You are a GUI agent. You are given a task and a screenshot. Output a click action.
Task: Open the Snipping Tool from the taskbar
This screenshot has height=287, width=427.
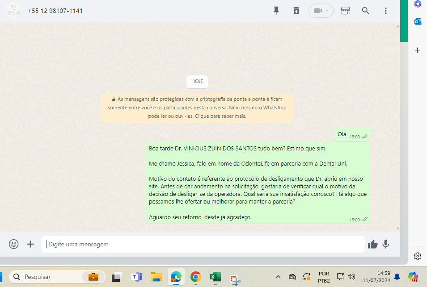[235, 280]
